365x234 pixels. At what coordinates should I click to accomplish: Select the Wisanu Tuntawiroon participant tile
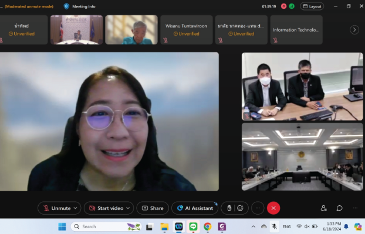pyautogui.click(x=187, y=30)
